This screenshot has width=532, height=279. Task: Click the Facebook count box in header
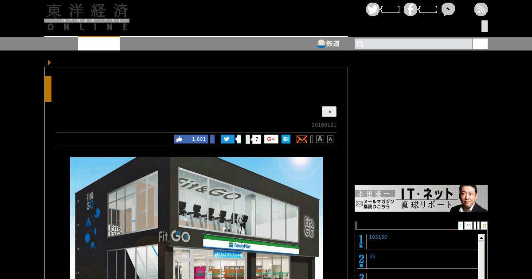(428, 9)
